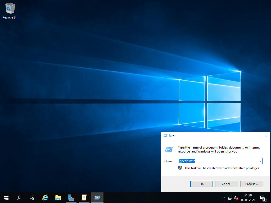This screenshot has height=203, width=271.
Task: Click the network status tray icon
Action: click(230, 198)
